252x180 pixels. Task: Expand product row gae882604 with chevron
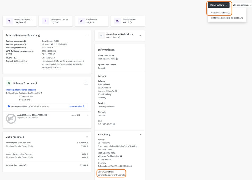[88, 115]
